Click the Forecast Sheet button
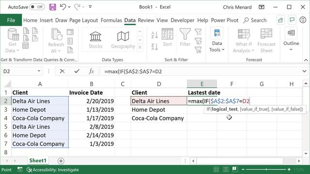Image resolution: width=310 pixels, height=174 pixels. click(266, 41)
